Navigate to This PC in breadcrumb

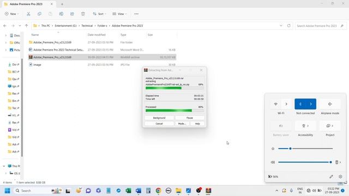click(x=46, y=26)
